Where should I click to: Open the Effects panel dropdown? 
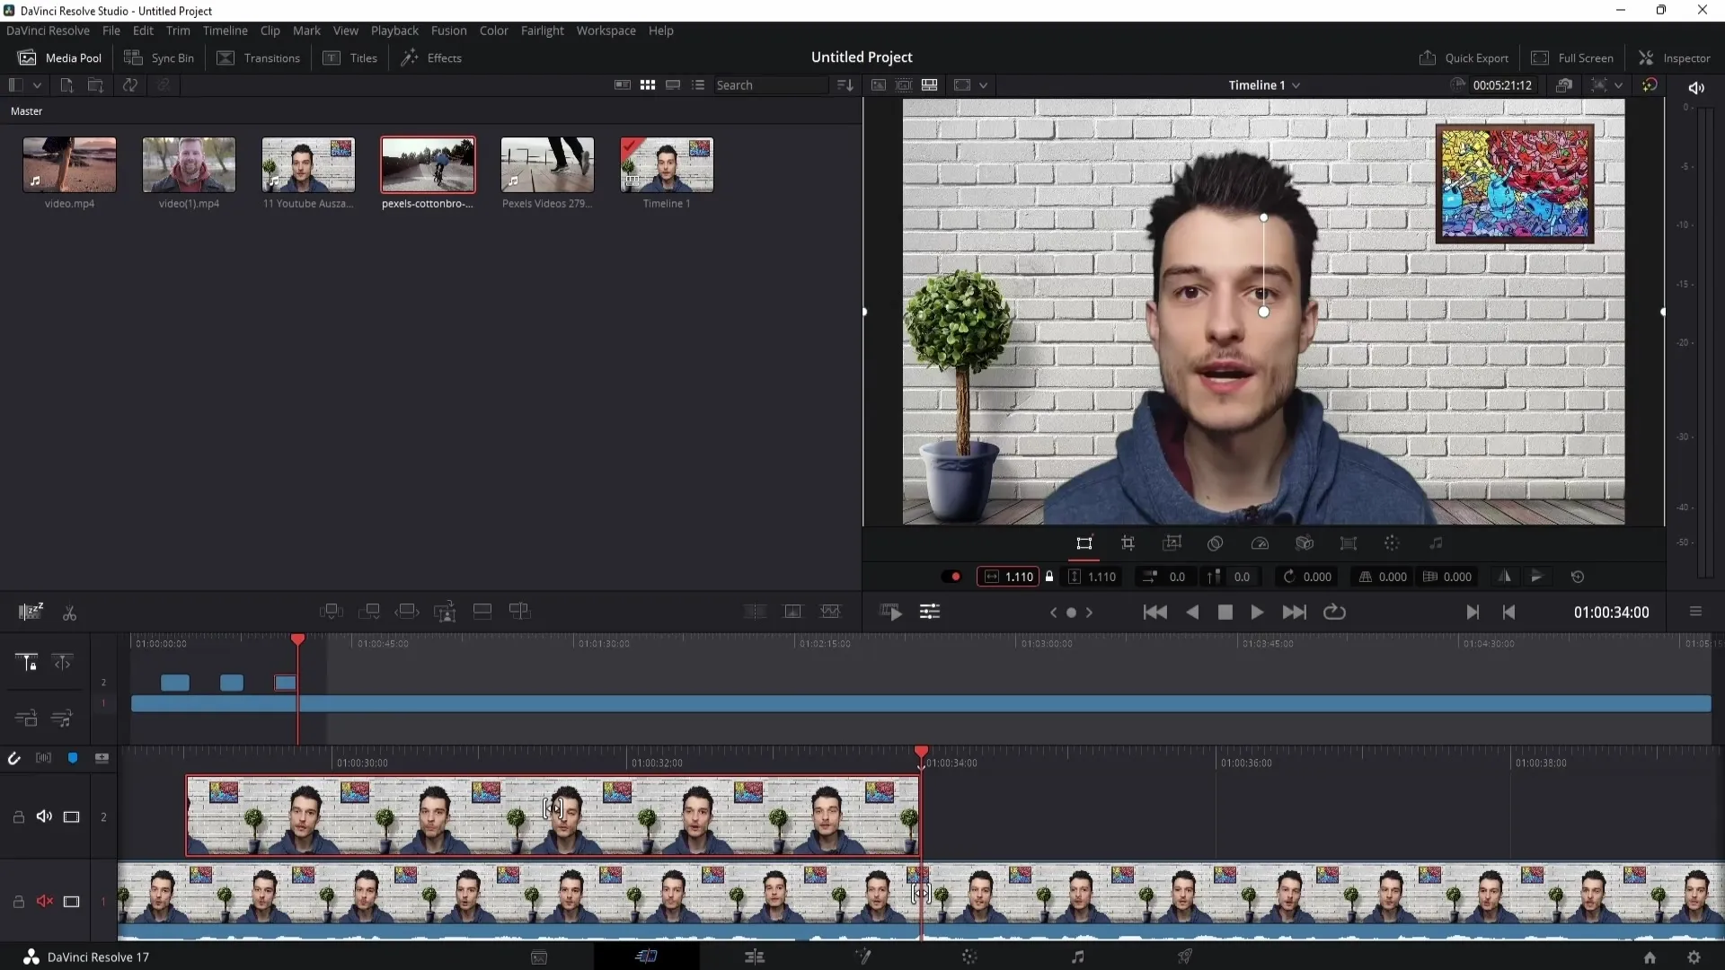445,57
